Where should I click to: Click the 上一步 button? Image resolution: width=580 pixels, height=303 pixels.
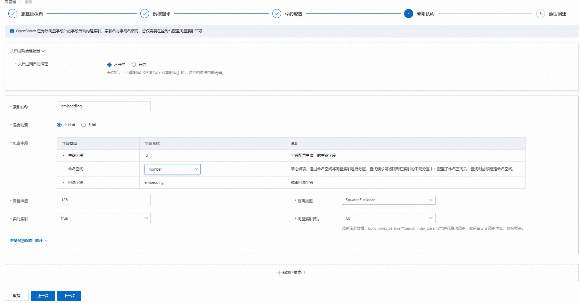pos(43,296)
